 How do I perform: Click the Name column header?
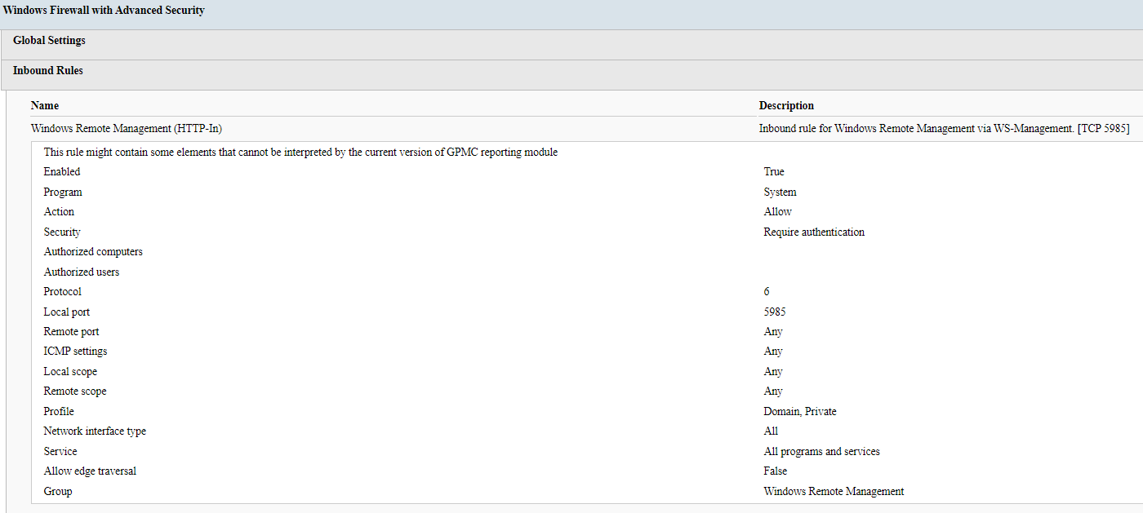(44, 105)
